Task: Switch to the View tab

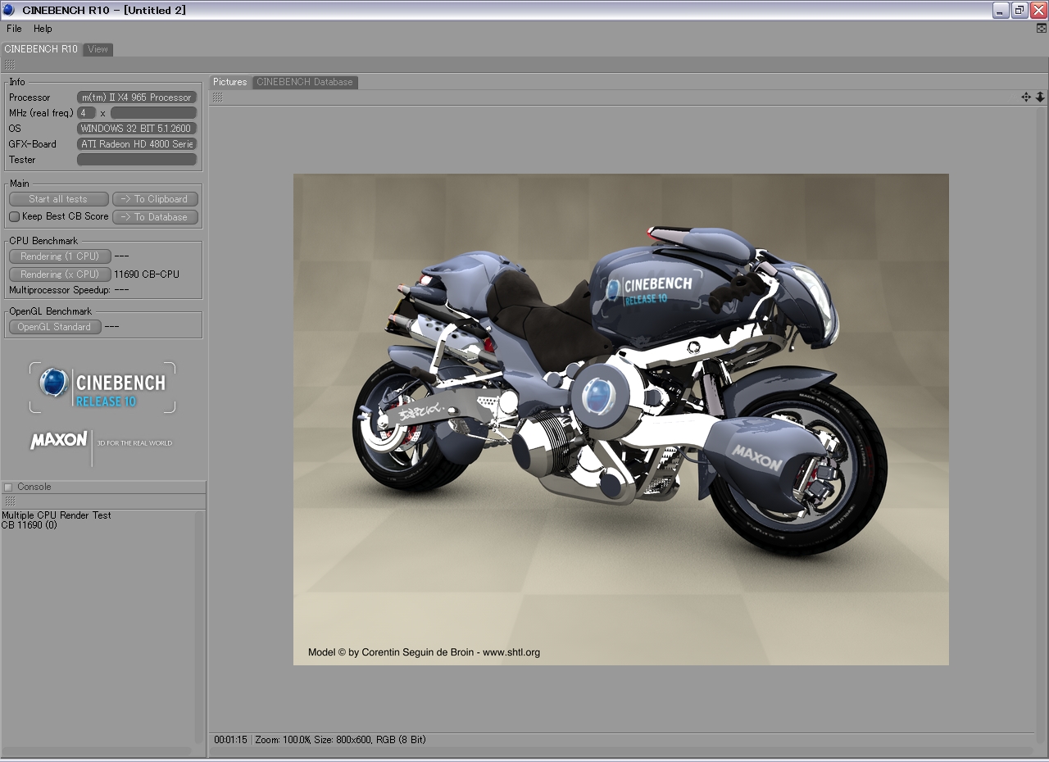Action: pyautogui.click(x=98, y=49)
